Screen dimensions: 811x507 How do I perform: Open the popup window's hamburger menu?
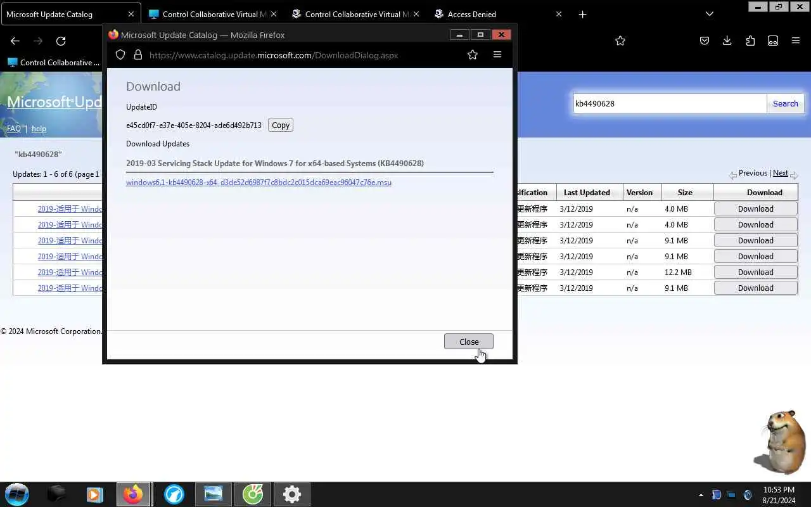tap(497, 55)
